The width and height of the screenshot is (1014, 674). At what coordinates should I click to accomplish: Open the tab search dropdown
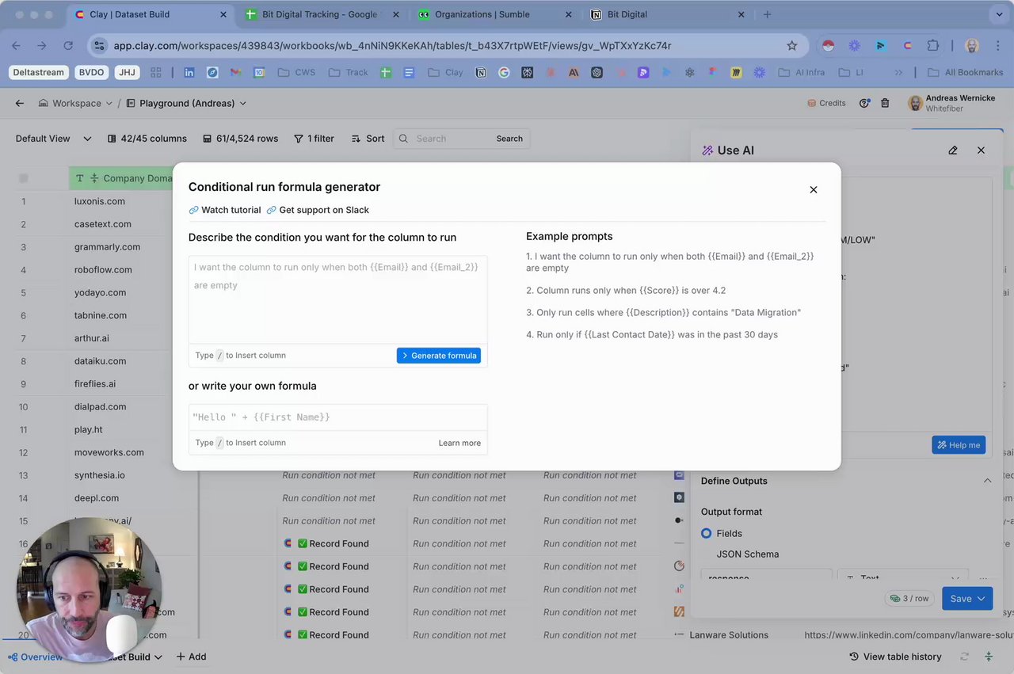pos(998,14)
